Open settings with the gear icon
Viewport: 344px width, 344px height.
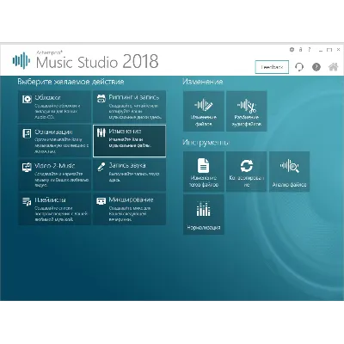point(292,50)
